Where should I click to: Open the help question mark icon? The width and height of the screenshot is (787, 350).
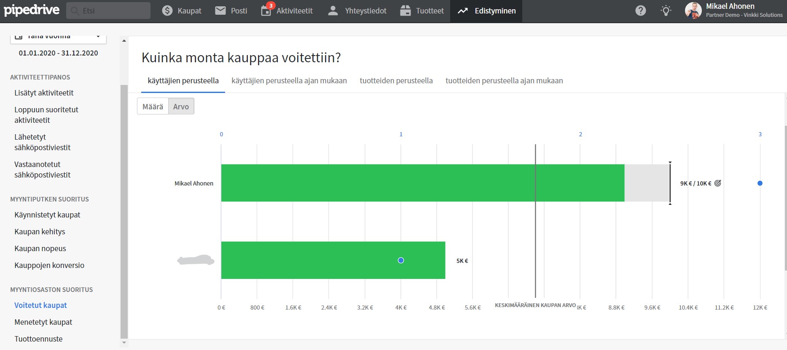point(641,11)
